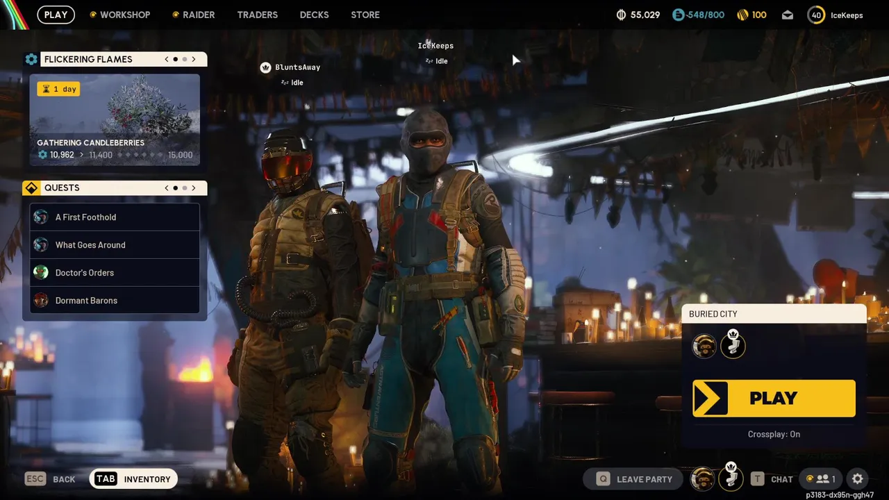Open the mailbox envelope icon
The image size is (889, 500).
(x=787, y=15)
